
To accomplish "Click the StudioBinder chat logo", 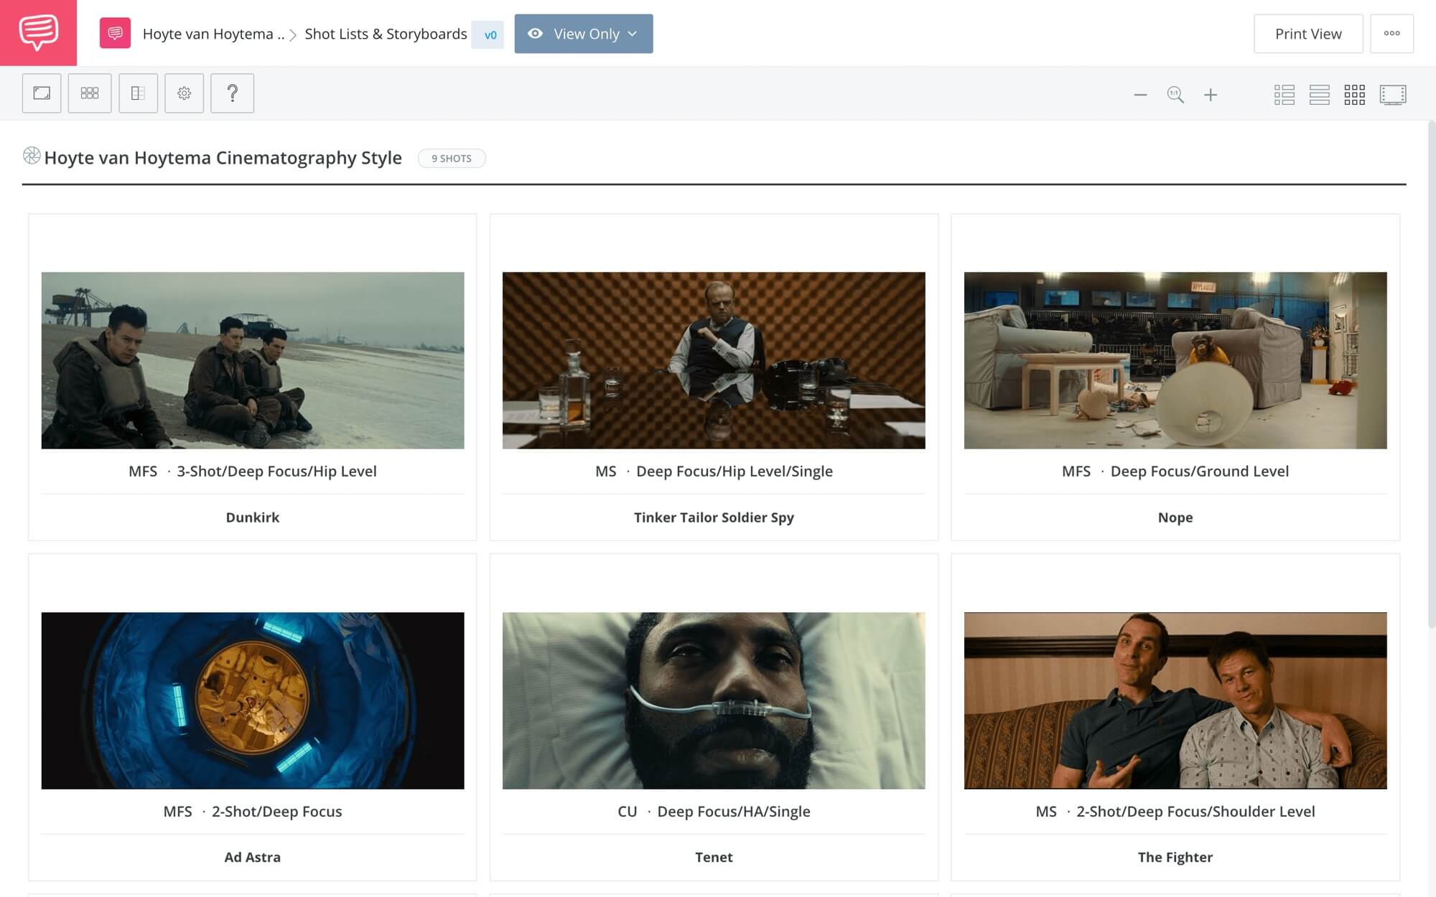I will click(38, 32).
